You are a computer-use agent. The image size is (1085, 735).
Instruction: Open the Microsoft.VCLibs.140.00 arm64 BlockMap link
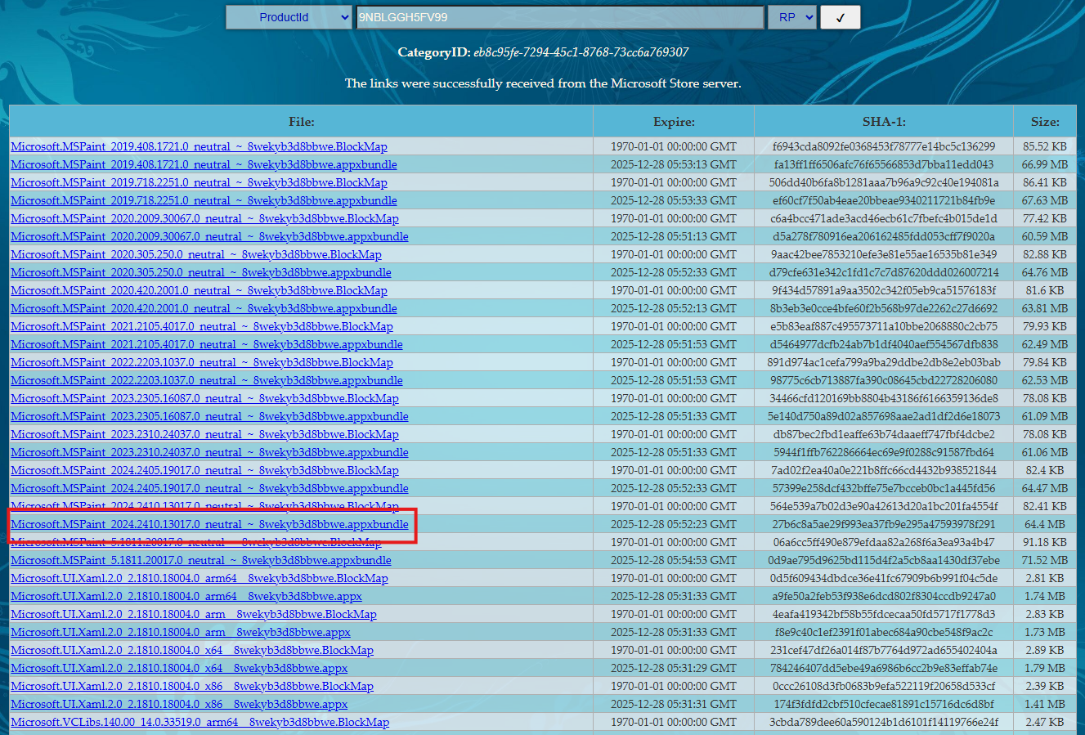point(200,722)
